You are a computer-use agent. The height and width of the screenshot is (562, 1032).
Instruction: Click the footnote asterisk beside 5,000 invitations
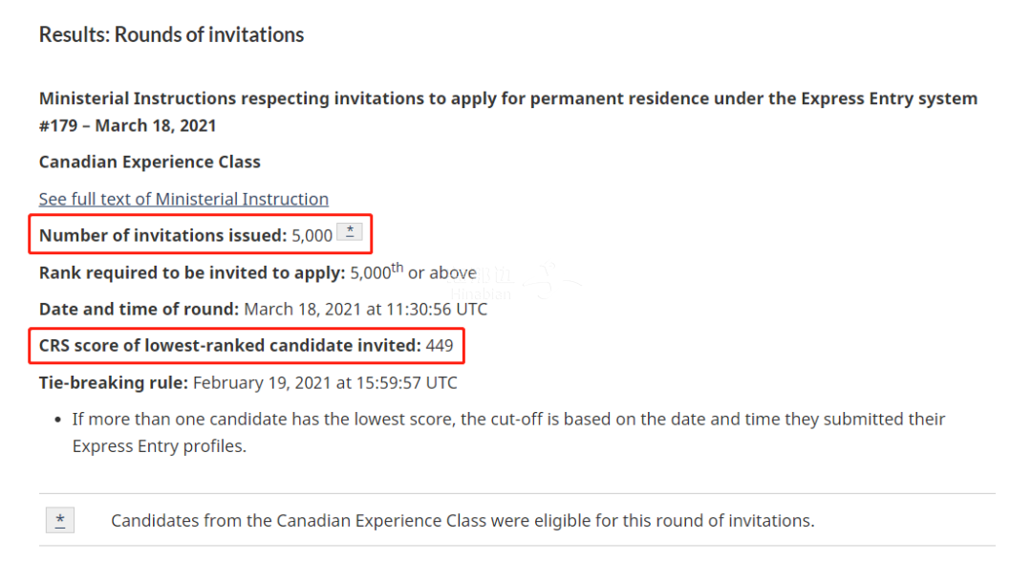tap(350, 233)
